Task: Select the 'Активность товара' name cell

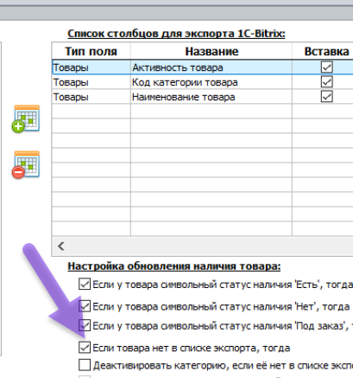Action: (211, 67)
